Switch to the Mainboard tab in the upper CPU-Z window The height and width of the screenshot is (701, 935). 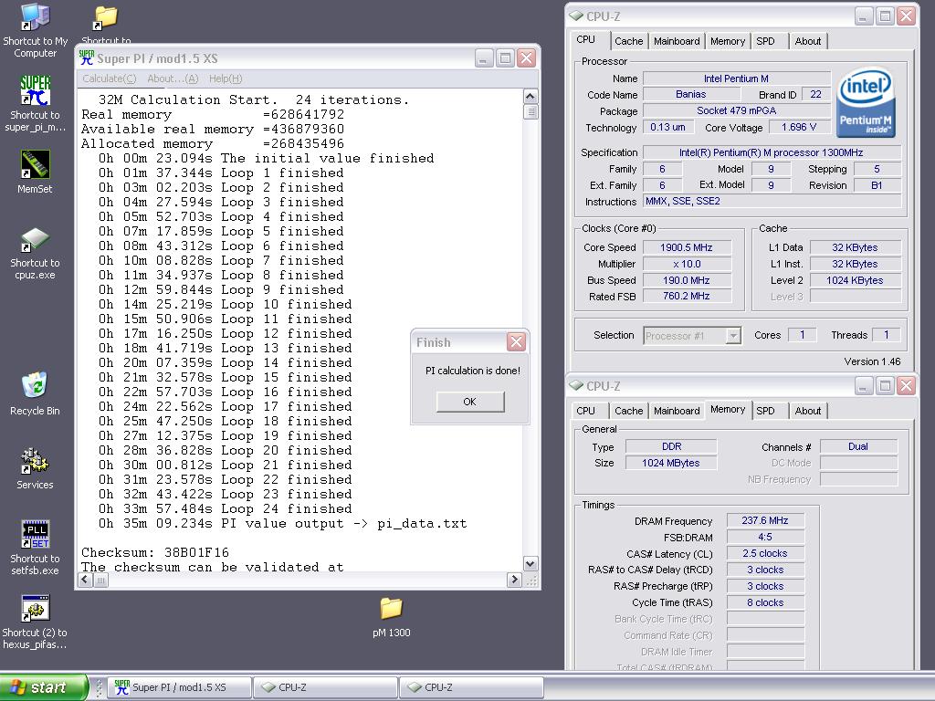tap(677, 41)
